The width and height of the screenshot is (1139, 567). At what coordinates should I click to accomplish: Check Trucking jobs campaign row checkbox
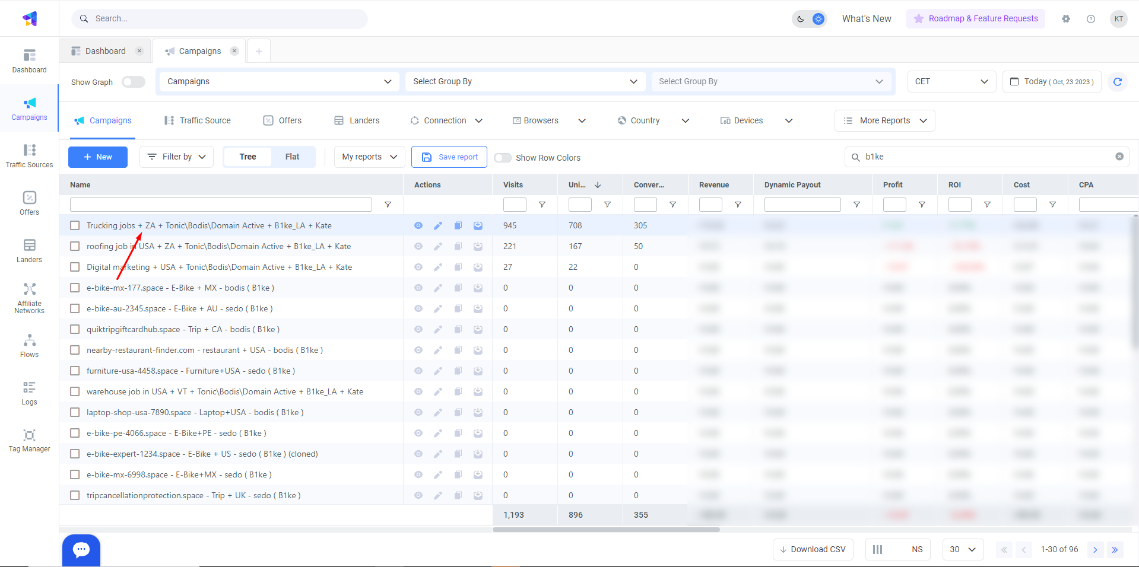(x=75, y=225)
